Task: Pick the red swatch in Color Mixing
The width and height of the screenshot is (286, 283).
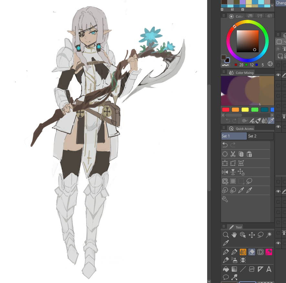Action: tap(226, 110)
